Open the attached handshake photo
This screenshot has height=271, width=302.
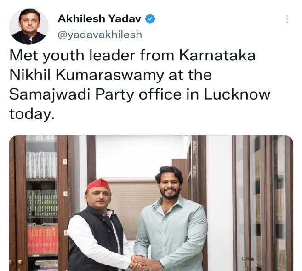pyautogui.click(x=151, y=203)
